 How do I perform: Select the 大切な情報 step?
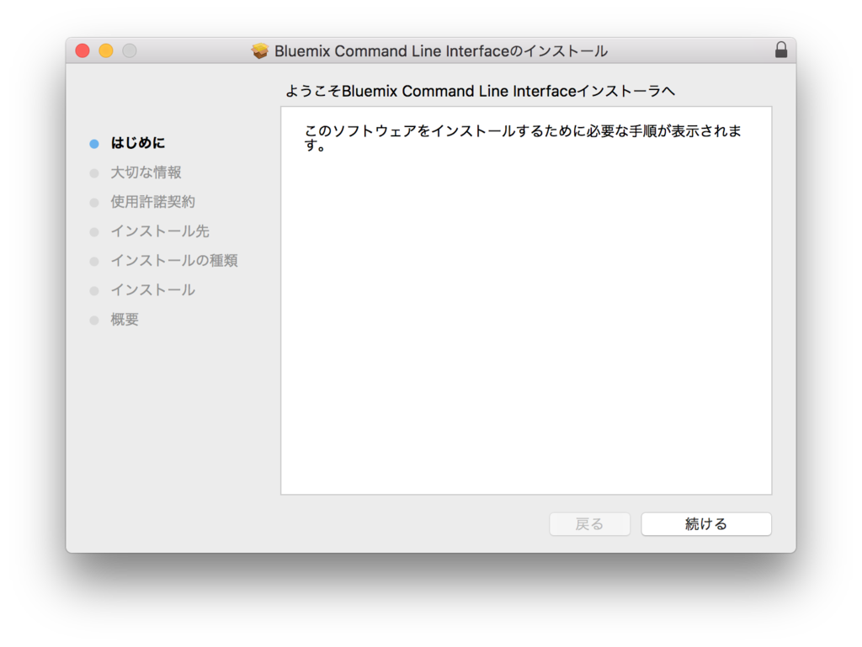pyautogui.click(x=146, y=172)
